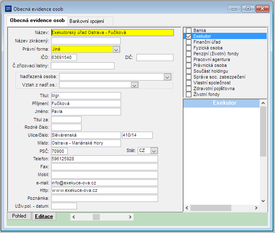Click bottom record scrollbar left arrow
The image size is (275, 233).
point(74,217)
